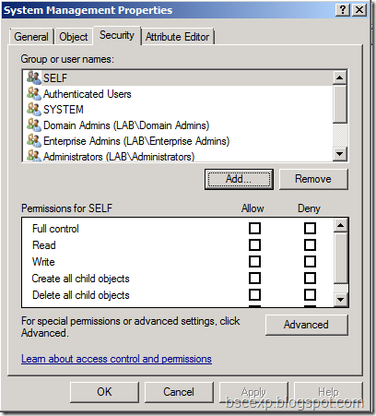Open the General tab
Screen dimensions: 376x416
coord(31,37)
